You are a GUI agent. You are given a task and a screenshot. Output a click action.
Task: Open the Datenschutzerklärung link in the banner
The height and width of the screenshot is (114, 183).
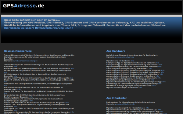point(39,28)
